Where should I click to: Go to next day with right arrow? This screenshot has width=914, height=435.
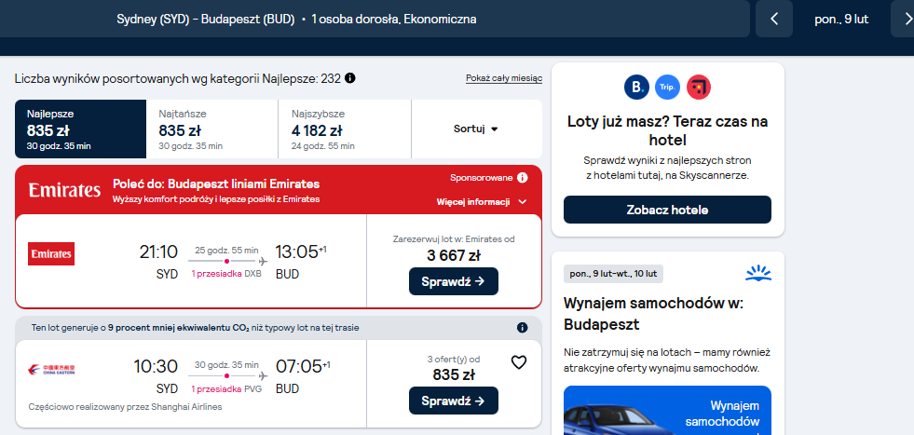pos(903,19)
